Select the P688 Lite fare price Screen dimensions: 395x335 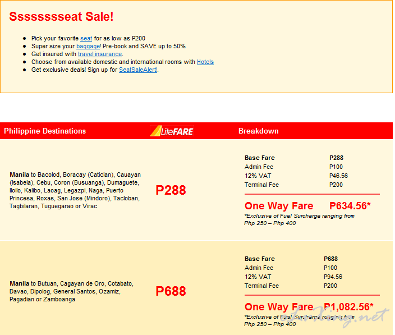[171, 291]
